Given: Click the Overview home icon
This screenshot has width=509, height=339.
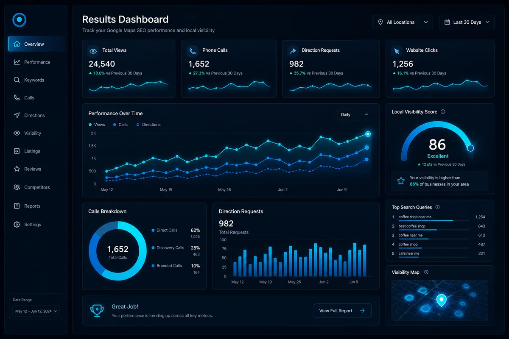Looking at the screenshot, I should (x=17, y=44).
